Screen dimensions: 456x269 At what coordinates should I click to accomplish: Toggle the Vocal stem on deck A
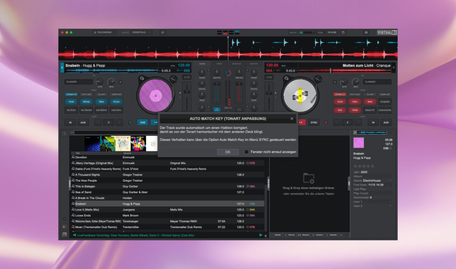pos(71,101)
